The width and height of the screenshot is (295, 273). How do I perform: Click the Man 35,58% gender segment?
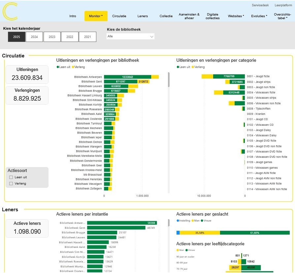click(x=200, y=233)
